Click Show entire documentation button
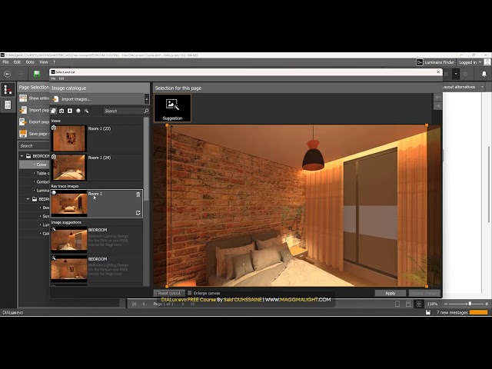 click(x=34, y=98)
